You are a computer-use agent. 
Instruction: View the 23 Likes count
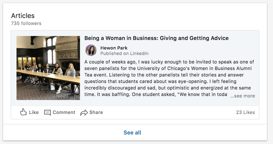pyautogui.click(x=245, y=112)
